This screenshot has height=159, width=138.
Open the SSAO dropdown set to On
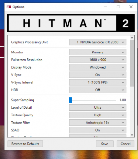98,130
